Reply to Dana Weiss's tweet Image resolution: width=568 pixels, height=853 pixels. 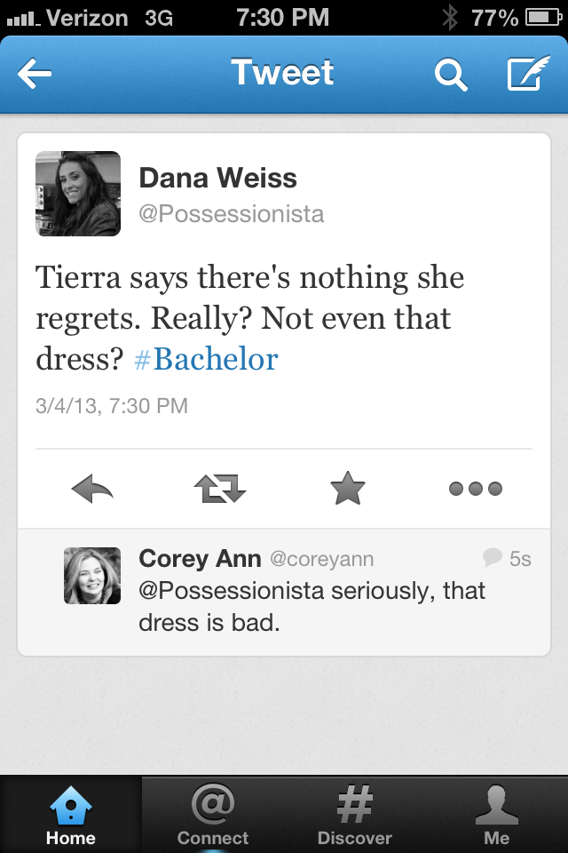pyautogui.click(x=92, y=488)
